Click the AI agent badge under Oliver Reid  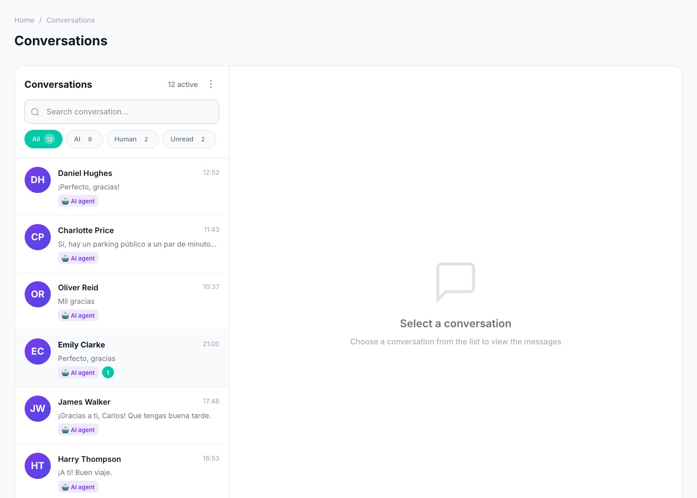[x=78, y=315]
